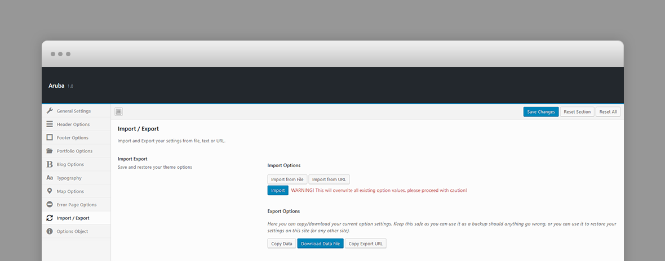665x261 pixels.
Task: Switch to the Blog Options section
Action: pos(76,164)
